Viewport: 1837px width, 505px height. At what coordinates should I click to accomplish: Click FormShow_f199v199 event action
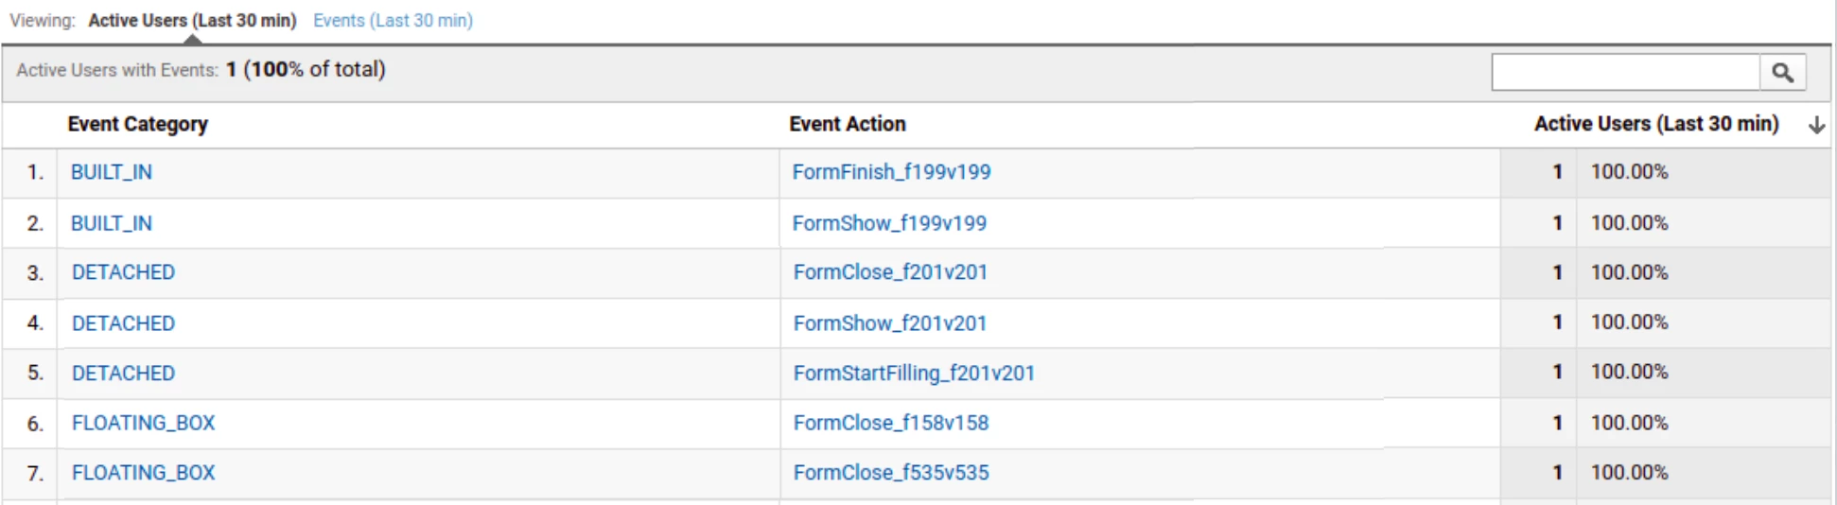[889, 223]
